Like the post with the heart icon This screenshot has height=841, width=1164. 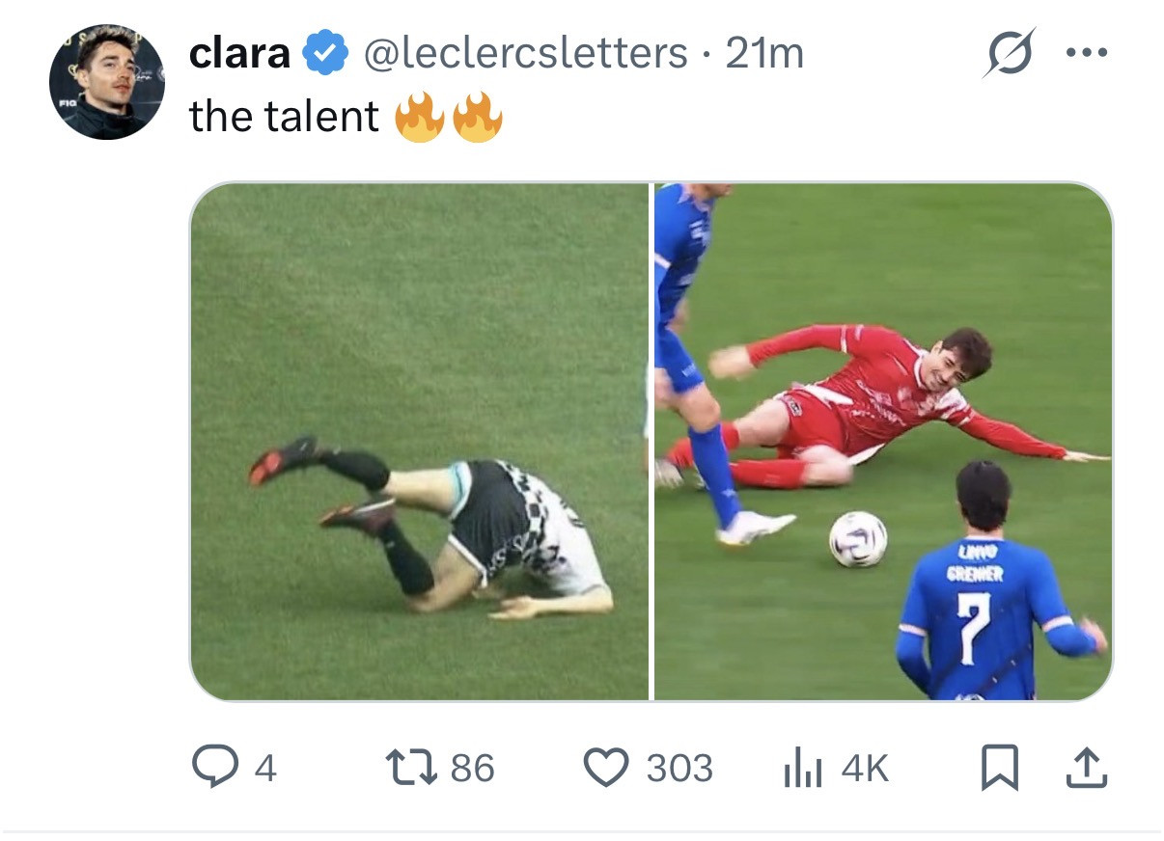point(606,768)
